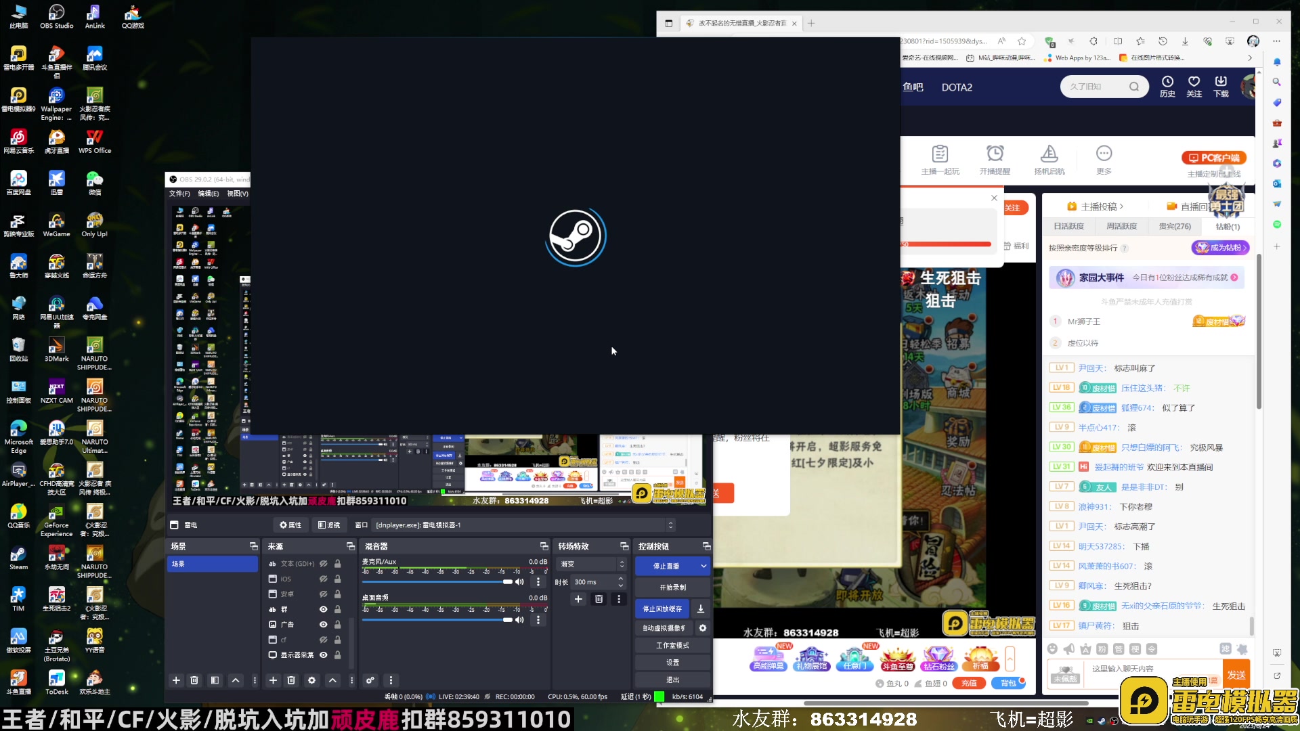Mute the 麦克风/Aux audio channel
This screenshot has width=1300, height=731.
(x=519, y=582)
